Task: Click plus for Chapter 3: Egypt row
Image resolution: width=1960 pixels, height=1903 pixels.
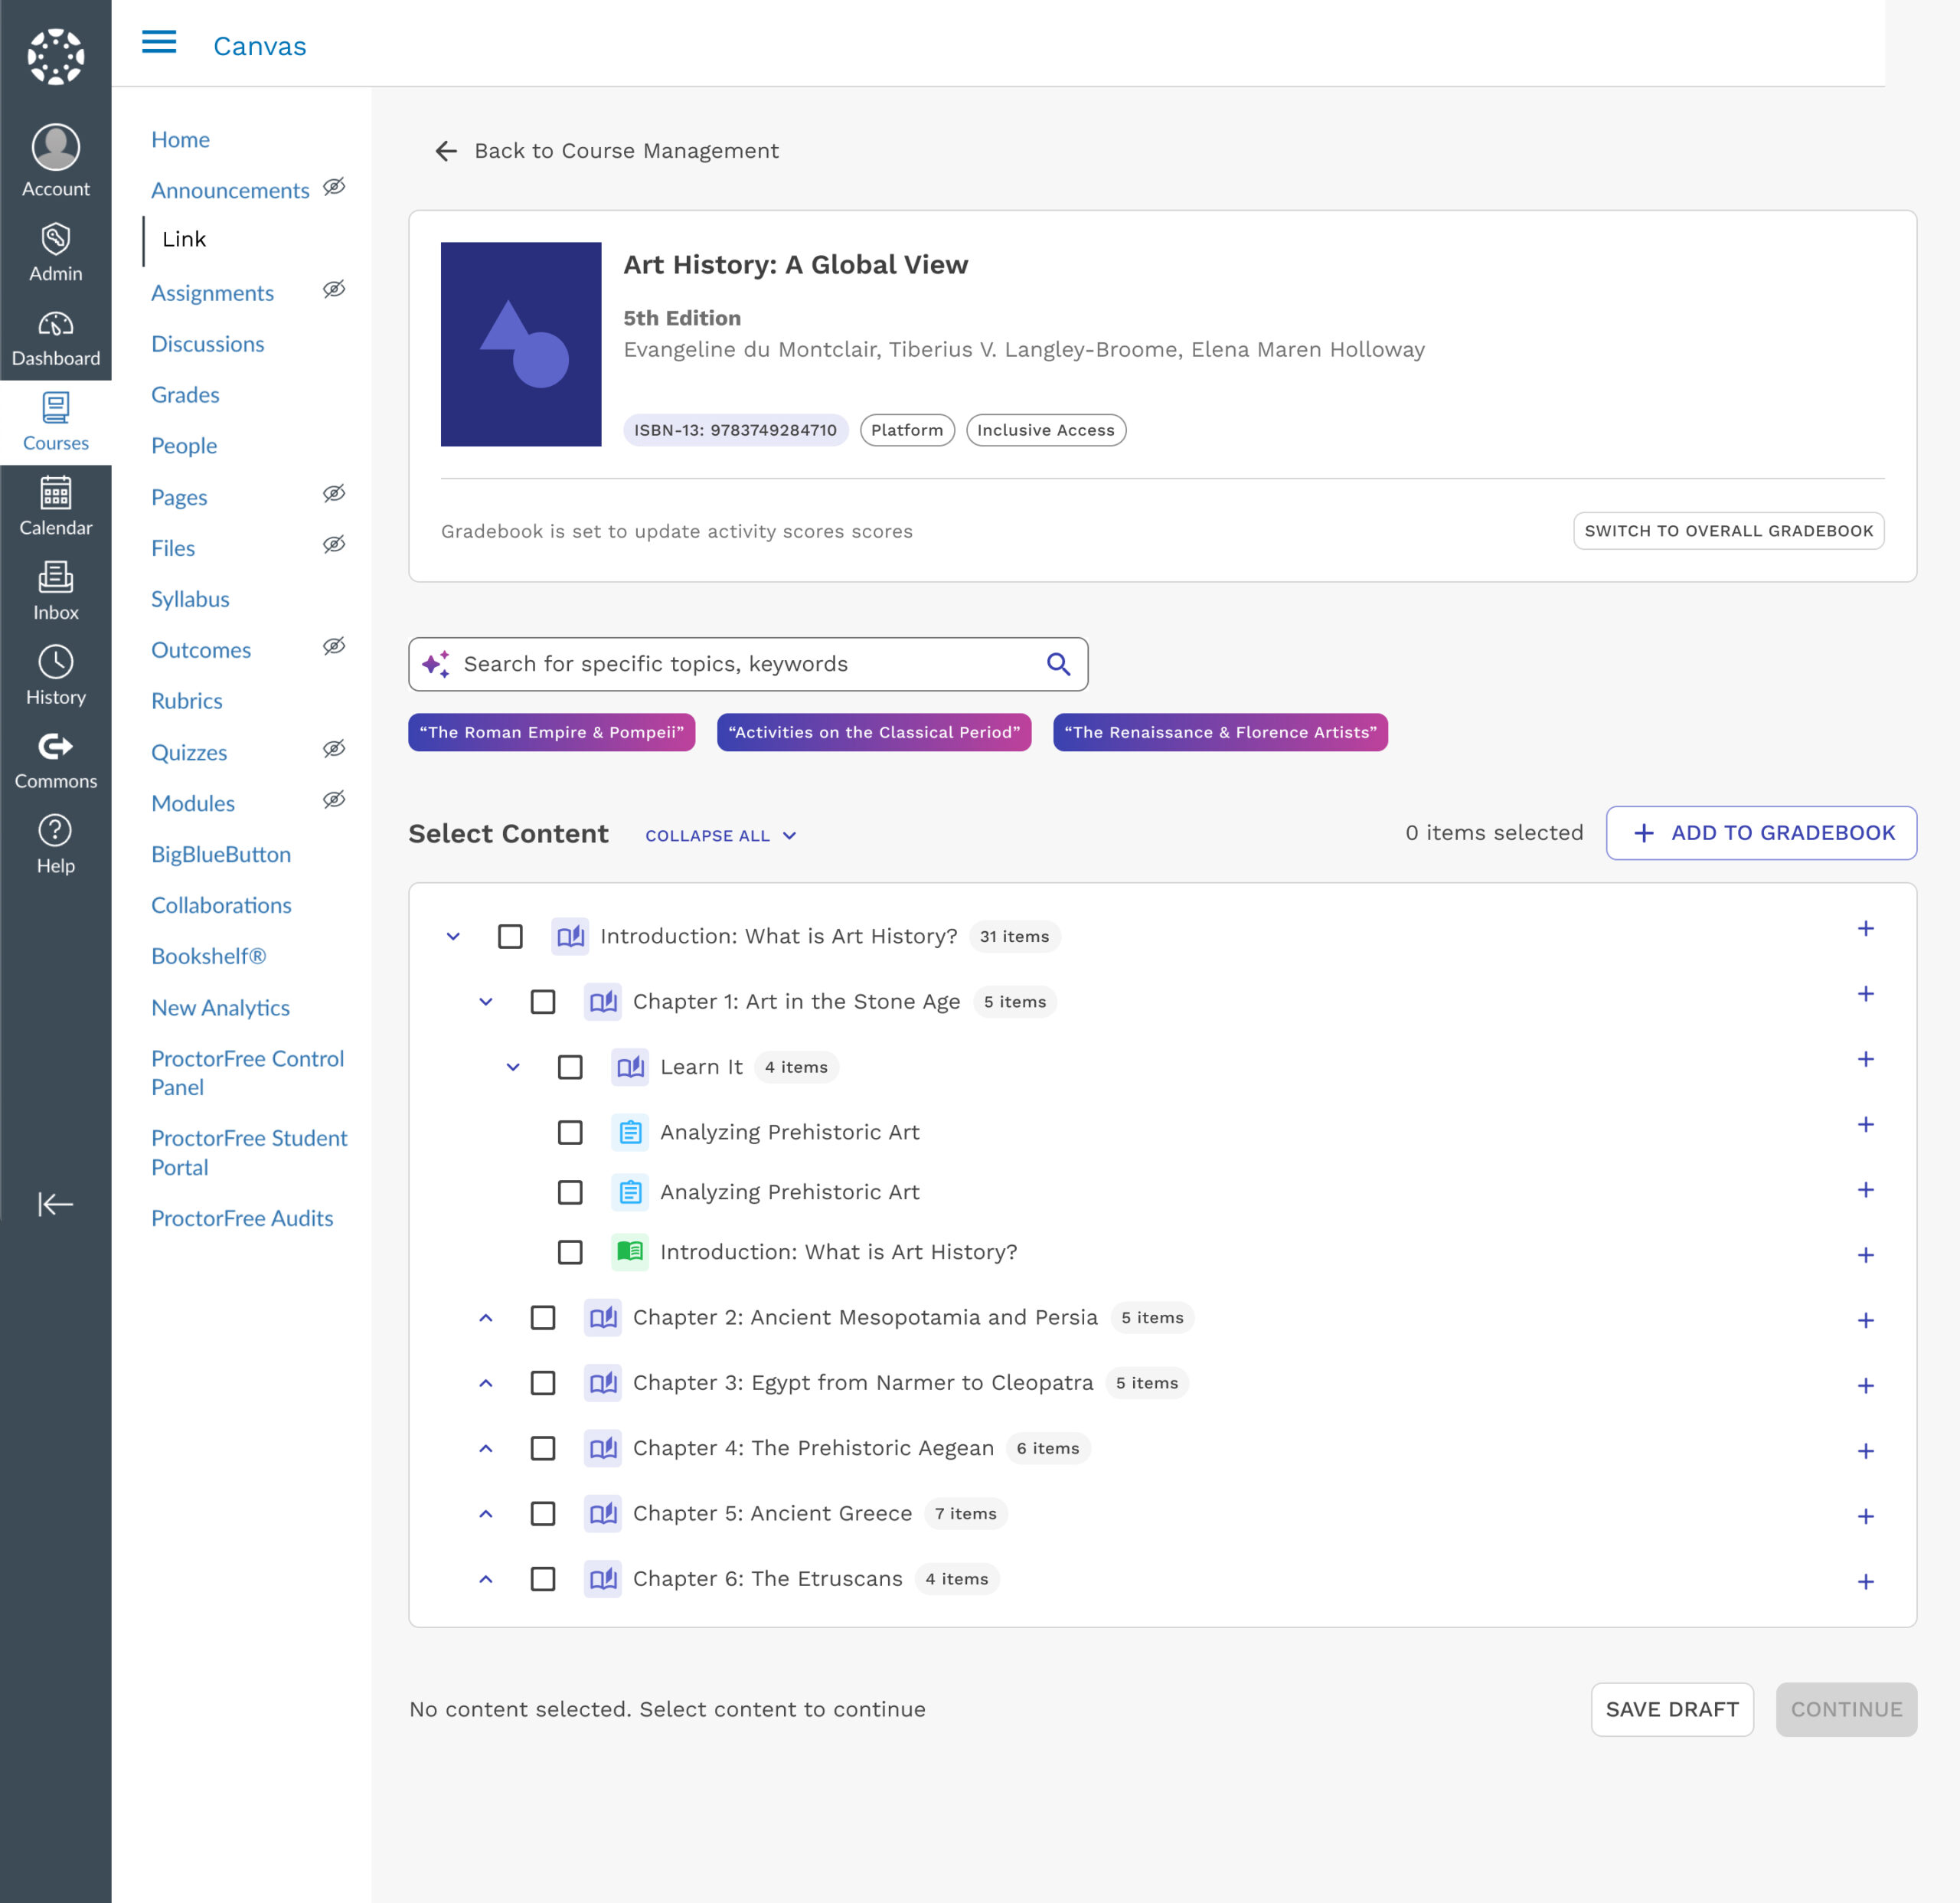Action: tap(1865, 1386)
